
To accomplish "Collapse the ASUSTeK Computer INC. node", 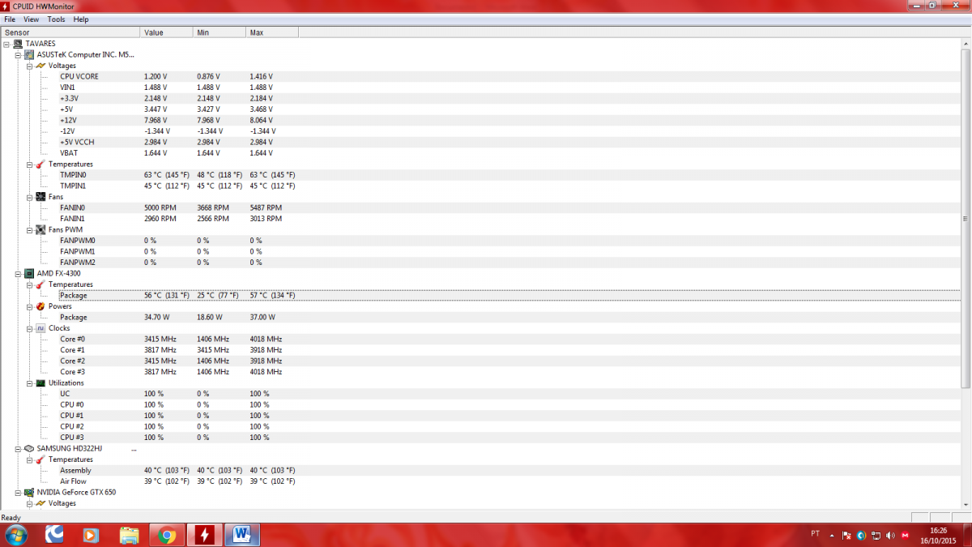I will (x=19, y=54).
